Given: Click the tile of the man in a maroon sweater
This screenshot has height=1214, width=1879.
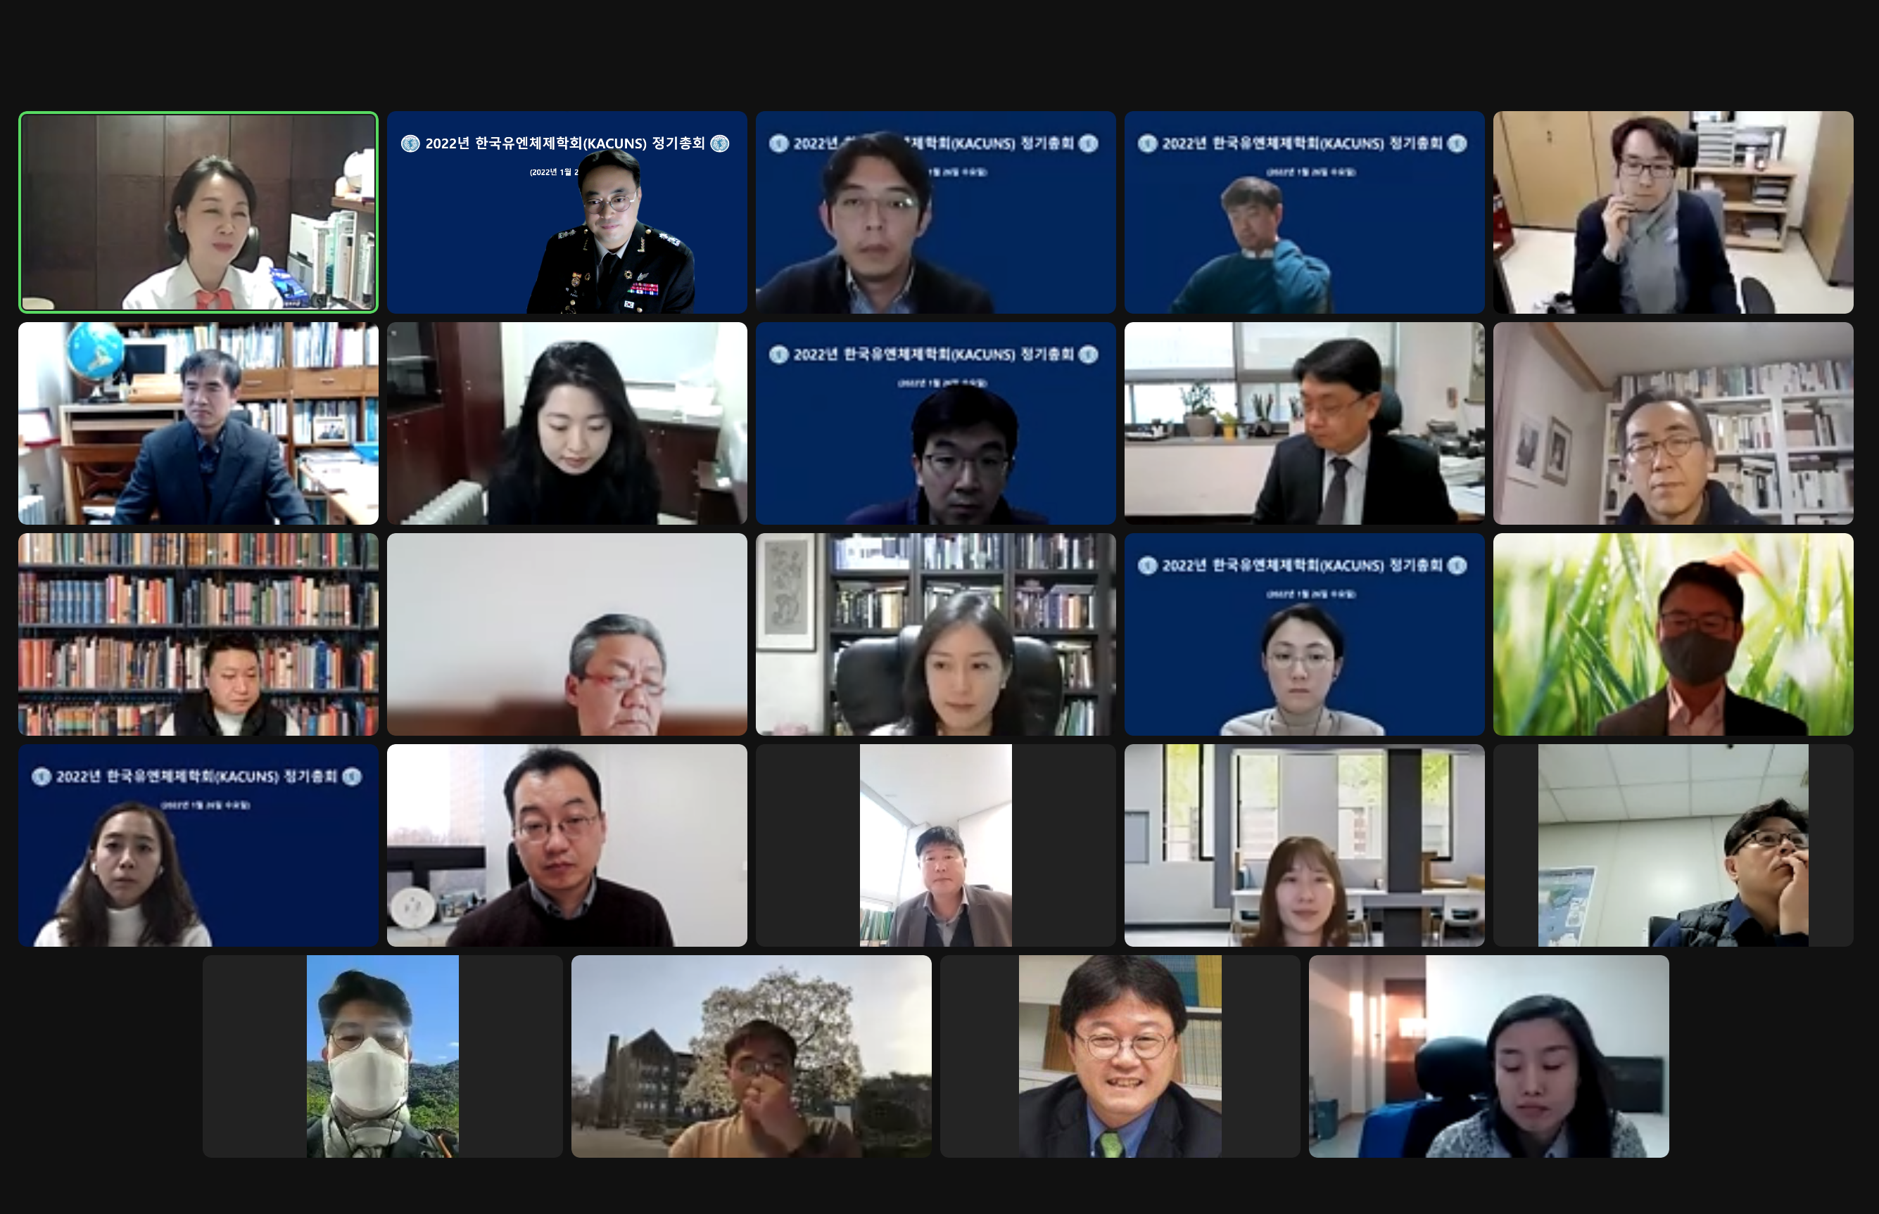Looking at the screenshot, I should (x=566, y=845).
